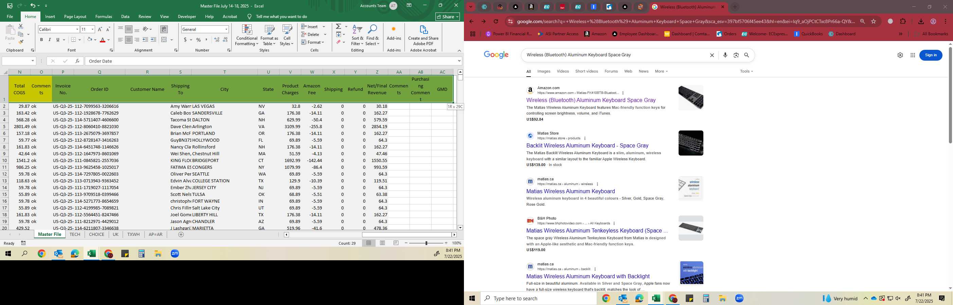Add a new sheet with the plus icon
The image size is (953, 305).
tap(181, 235)
